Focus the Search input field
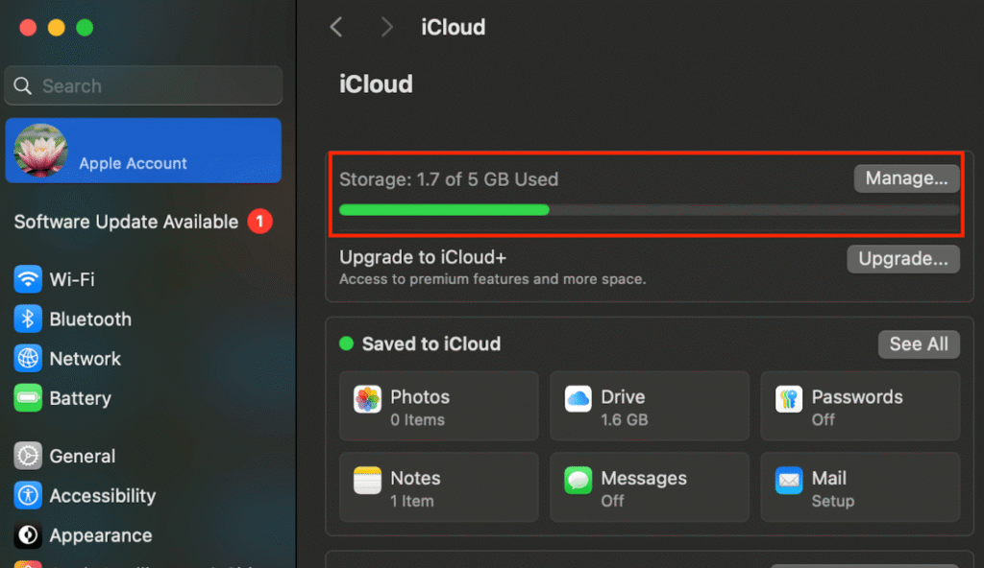 (143, 86)
